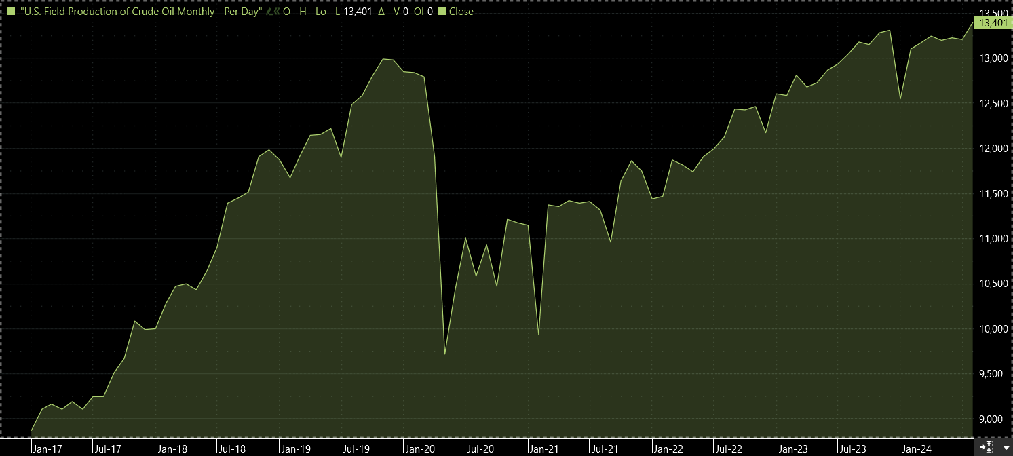The image size is (1013, 456).
Task: Click the 11,000 level on the price axis
Action: [x=991, y=239]
